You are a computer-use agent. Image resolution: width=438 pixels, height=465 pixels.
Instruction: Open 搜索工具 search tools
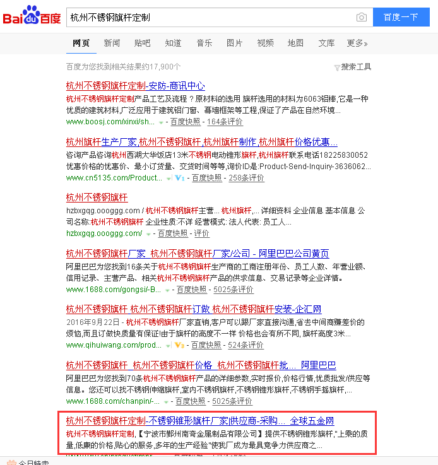pos(356,67)
